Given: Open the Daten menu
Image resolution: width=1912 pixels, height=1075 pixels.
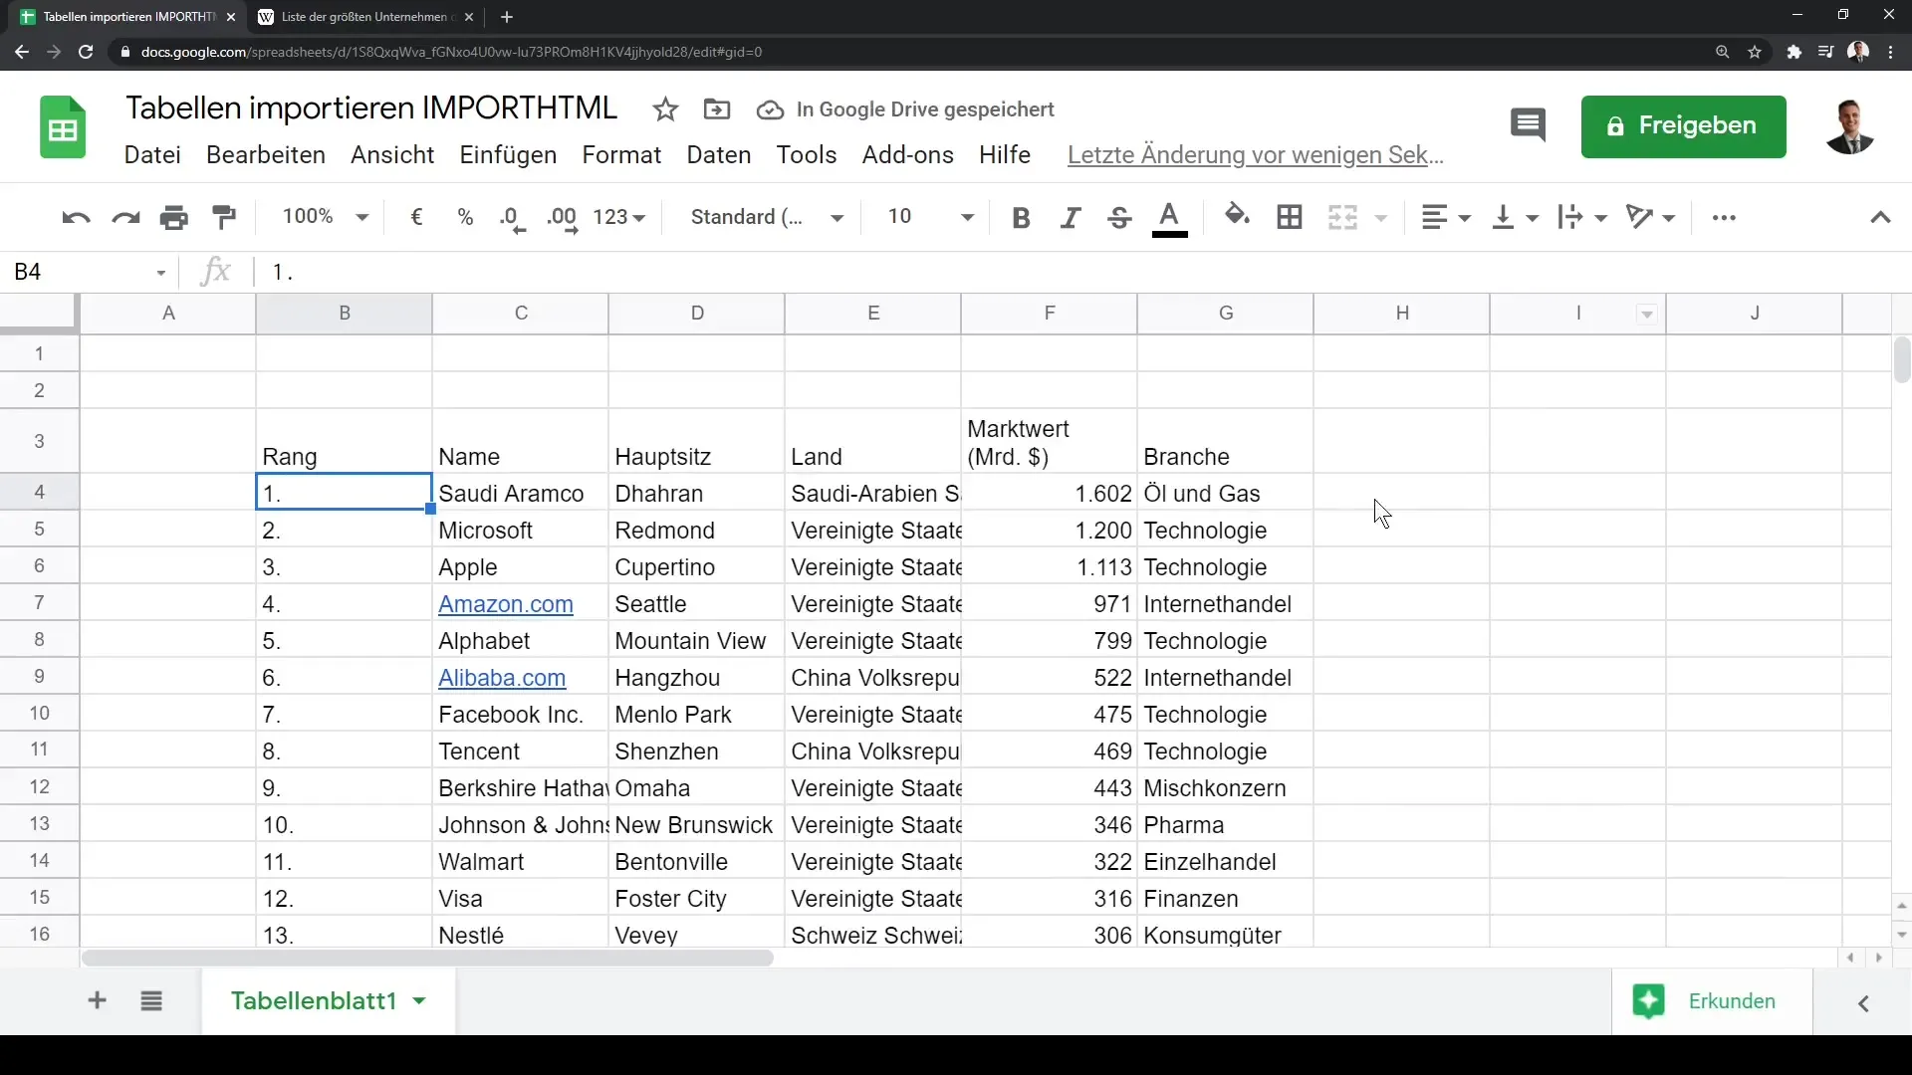Looking at the screenshot, I should pos(719,155).
